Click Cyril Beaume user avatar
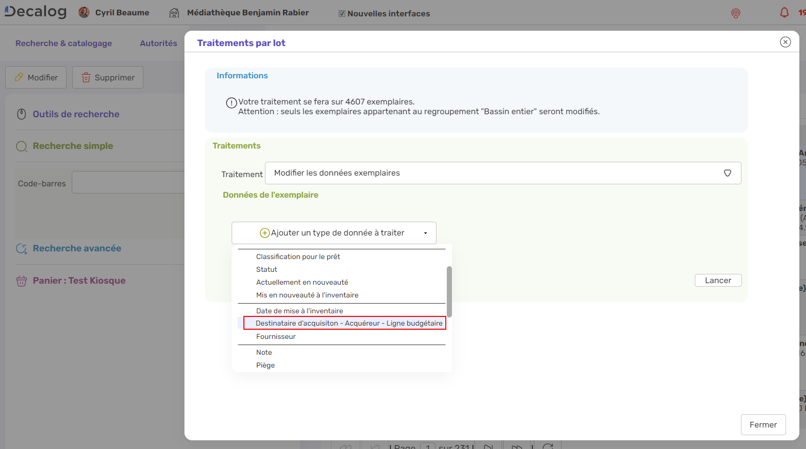 [x=84, y=12]
